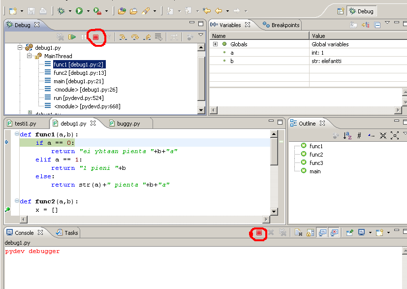The height and width of the screenshot is (289, 407).
Task: Click the Debug view scroll-down arrow
Action: click(201, 110)
